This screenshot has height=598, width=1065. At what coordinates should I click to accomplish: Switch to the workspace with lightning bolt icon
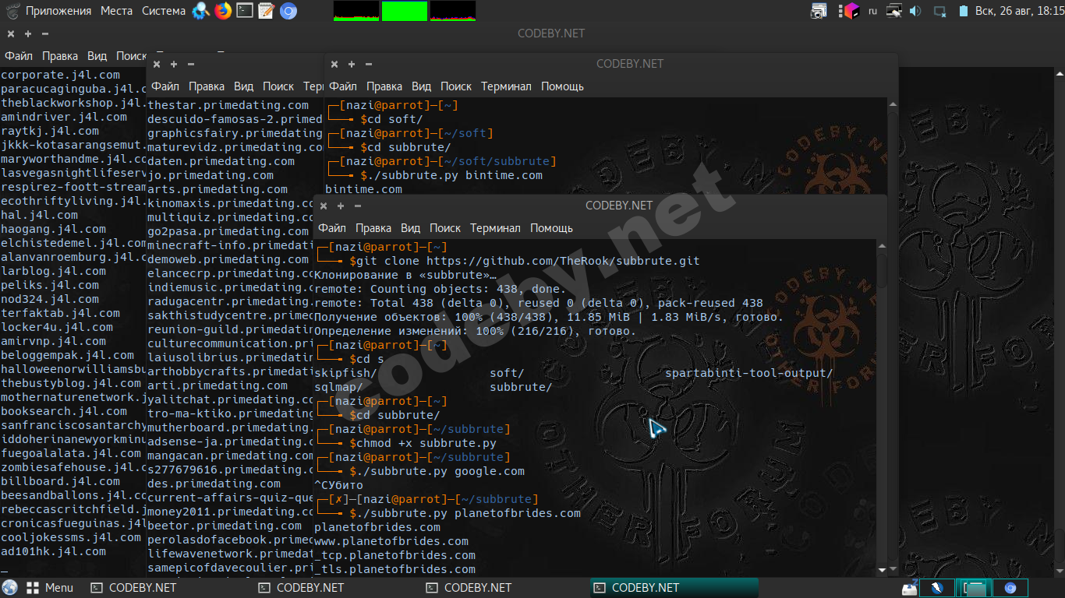pyautogui.click(x=938, y=588)
